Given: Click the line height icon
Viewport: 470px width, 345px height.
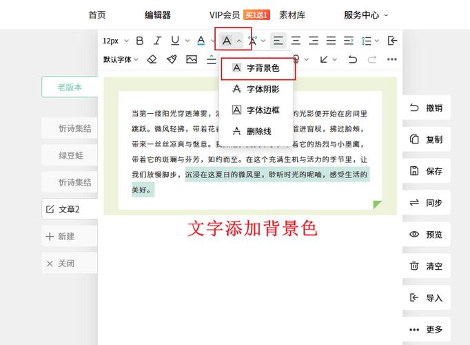Looking at the screenshot, I should tap(366, 41).
